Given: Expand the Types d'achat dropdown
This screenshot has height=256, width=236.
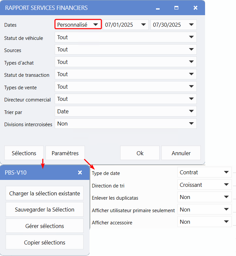Looking at the screenshot, I should [125, 62].
